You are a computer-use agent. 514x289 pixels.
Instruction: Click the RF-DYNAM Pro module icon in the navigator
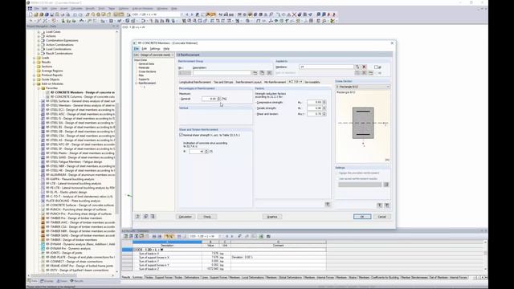pos(43,248)
